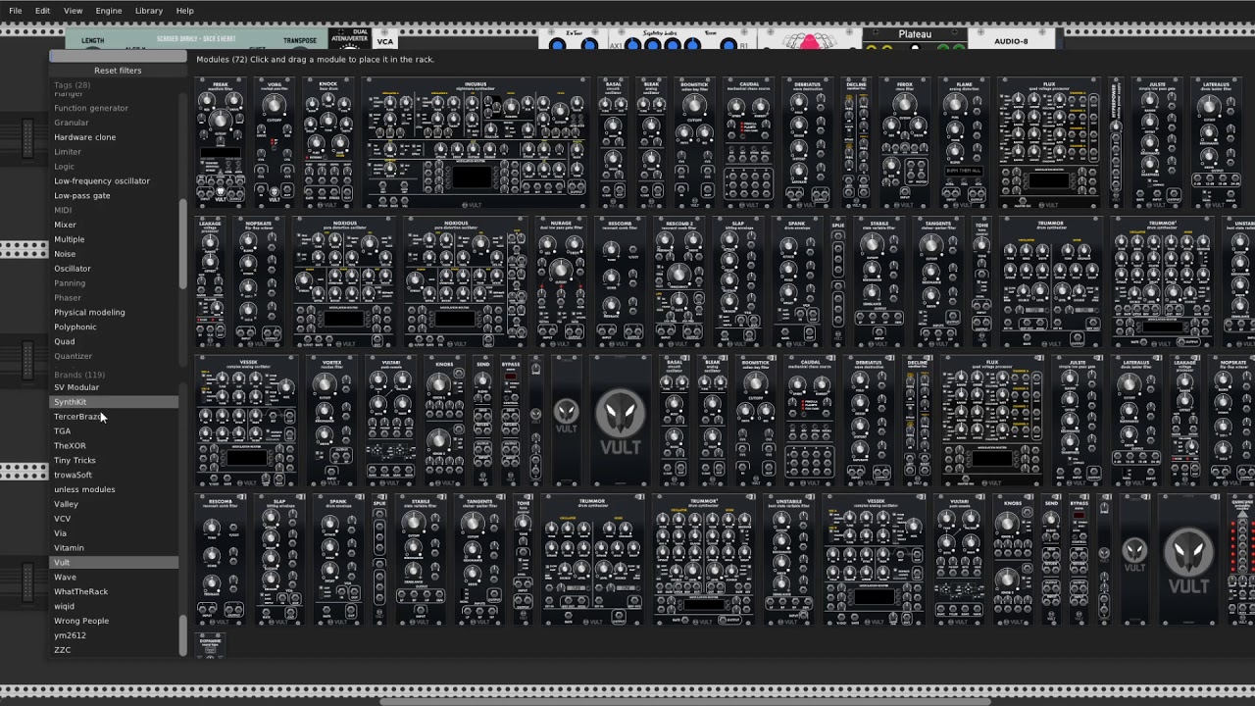Click the Plateau module in the rack

pyautogui.click(x=915, y=38)
